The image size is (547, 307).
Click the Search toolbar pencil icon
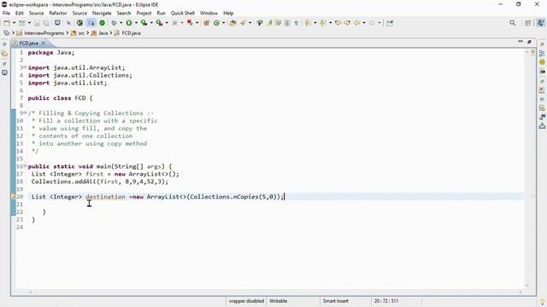[243, 23]
